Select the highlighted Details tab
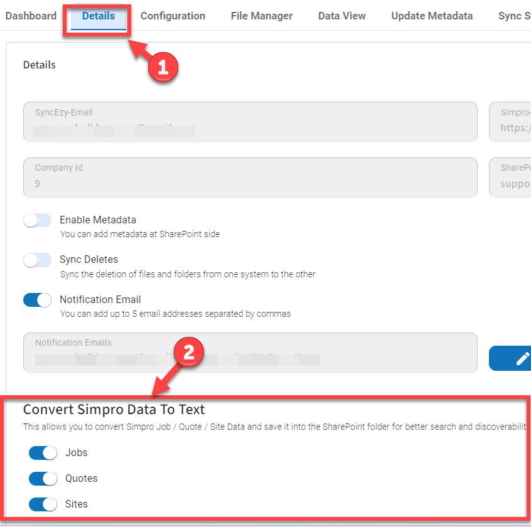This screenshot has height=527, width=531. 99,16
